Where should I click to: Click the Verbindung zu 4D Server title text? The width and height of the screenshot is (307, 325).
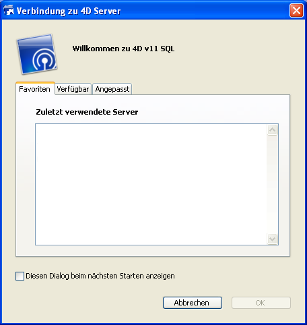coord(69,11)
